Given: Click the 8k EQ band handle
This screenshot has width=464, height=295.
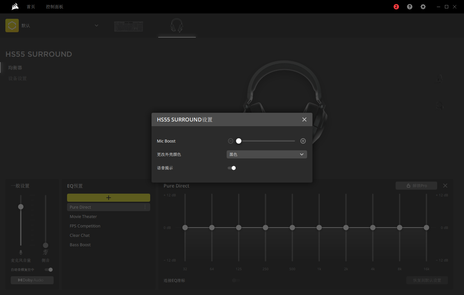Looking at the screenshot, I should pyautogui.click(x=400, y=228).
